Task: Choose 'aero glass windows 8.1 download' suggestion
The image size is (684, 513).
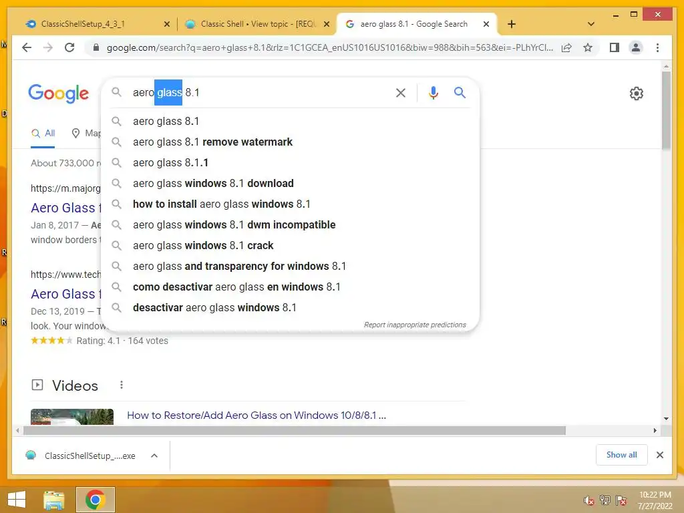Action: click(x=290, y=183)
